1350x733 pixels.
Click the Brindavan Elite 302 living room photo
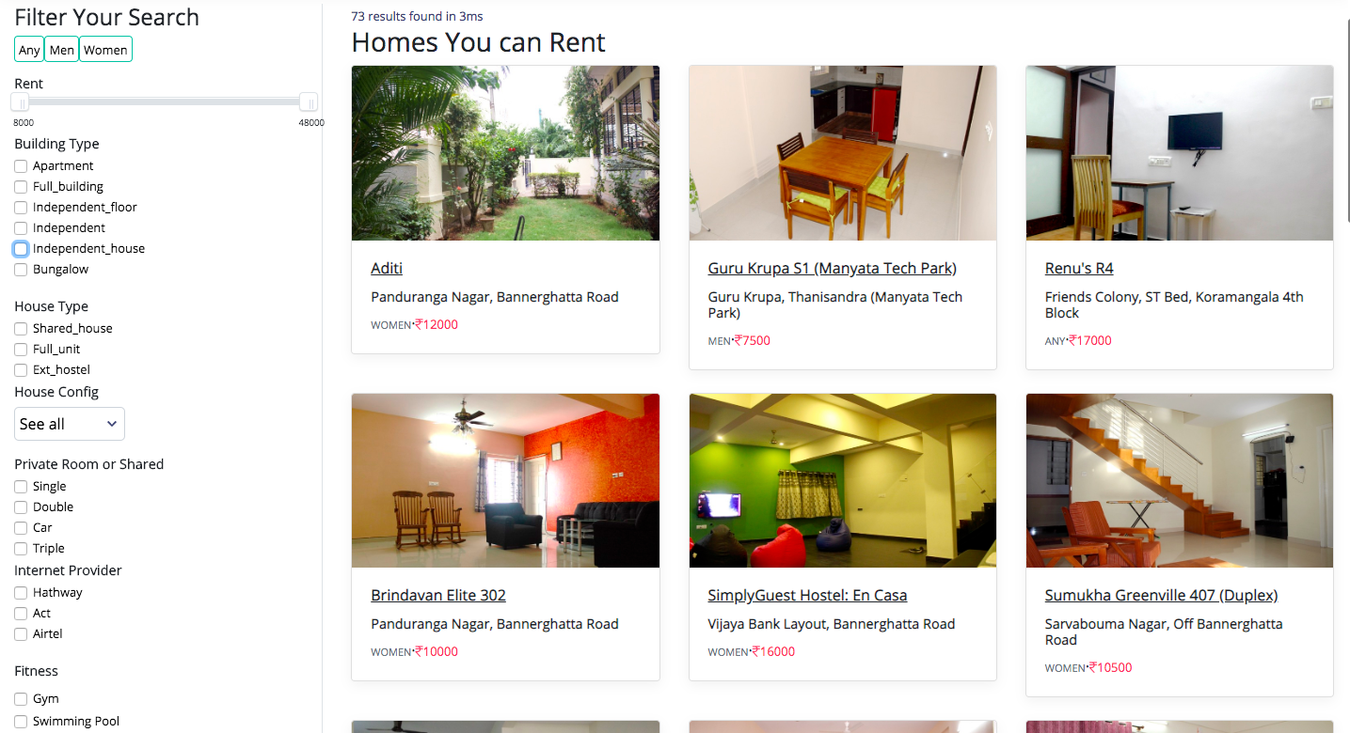505,480
